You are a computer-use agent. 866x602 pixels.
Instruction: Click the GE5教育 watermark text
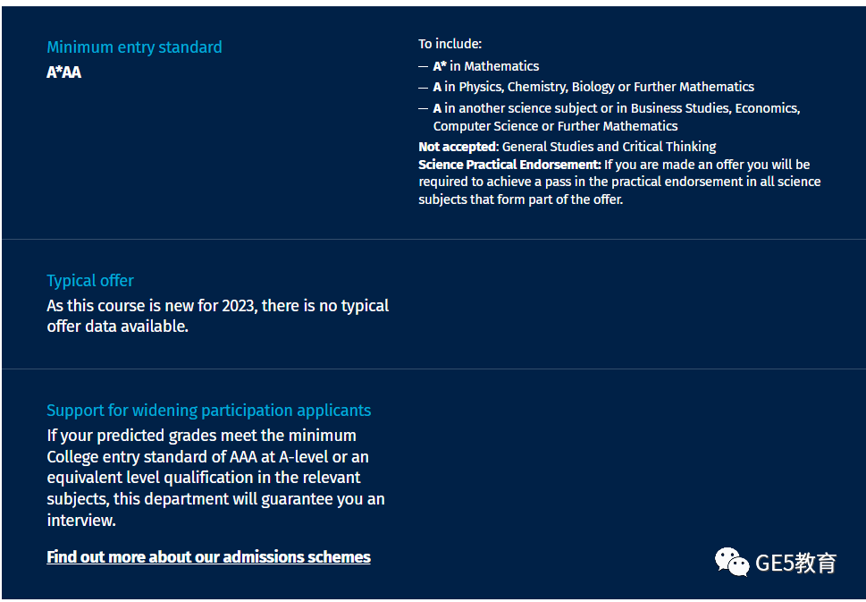[796, 564]
